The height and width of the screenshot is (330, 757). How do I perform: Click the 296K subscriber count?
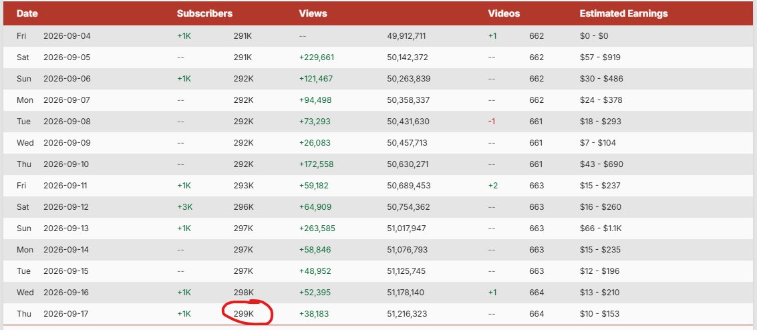(x=244, y=207)
